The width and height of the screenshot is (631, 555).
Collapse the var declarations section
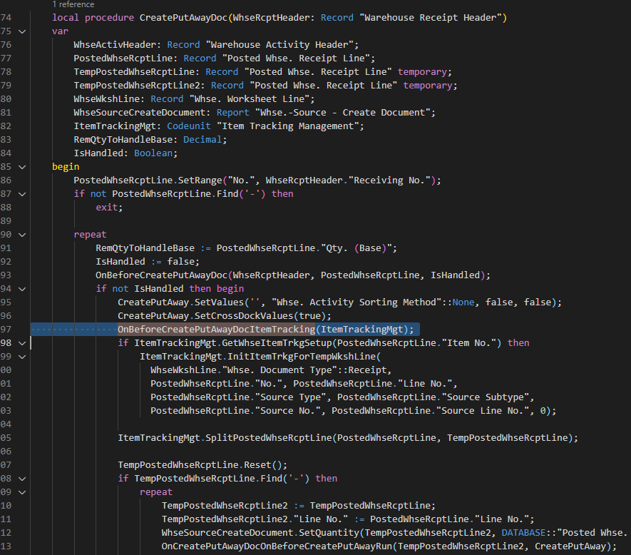tap(21, 31)
